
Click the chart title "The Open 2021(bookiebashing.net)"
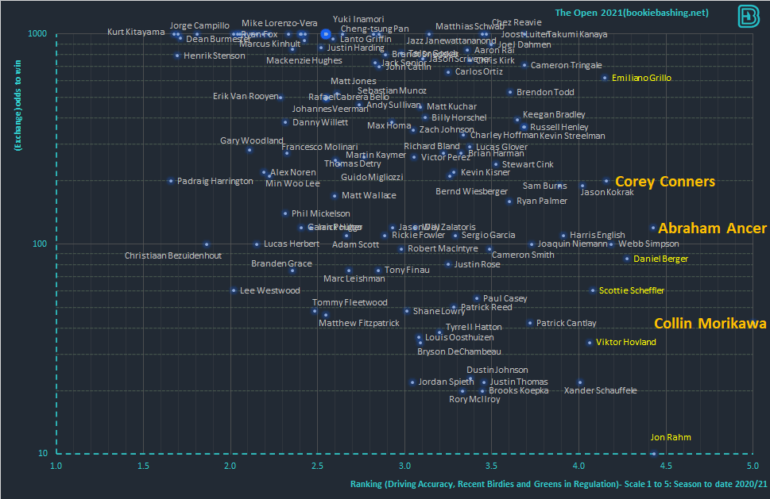click(632, 13)
